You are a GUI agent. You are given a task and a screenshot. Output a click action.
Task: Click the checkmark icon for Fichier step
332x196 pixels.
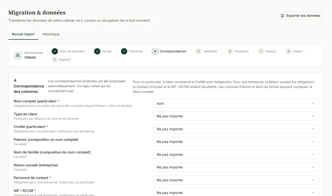point(97,51)
